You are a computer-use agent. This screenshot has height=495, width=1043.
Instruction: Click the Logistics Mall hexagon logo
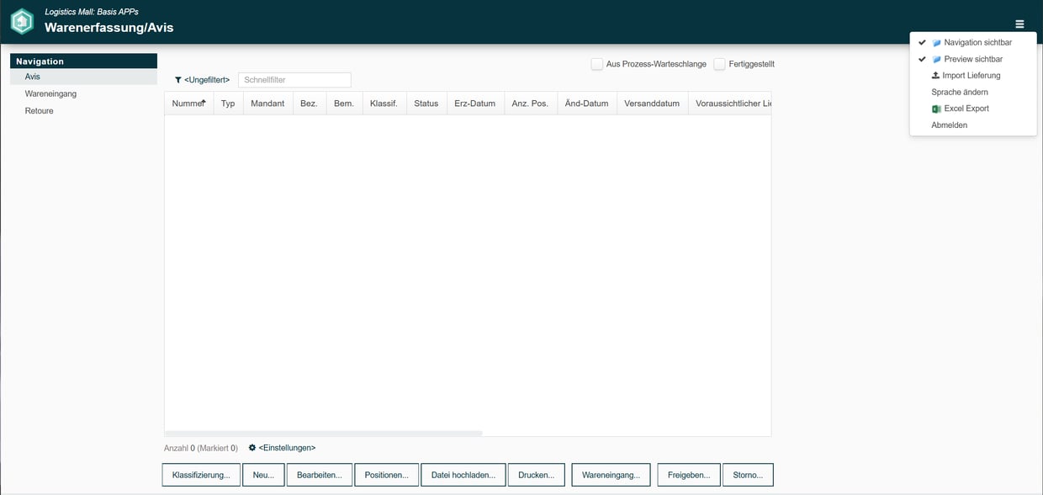tap(22, 22)
